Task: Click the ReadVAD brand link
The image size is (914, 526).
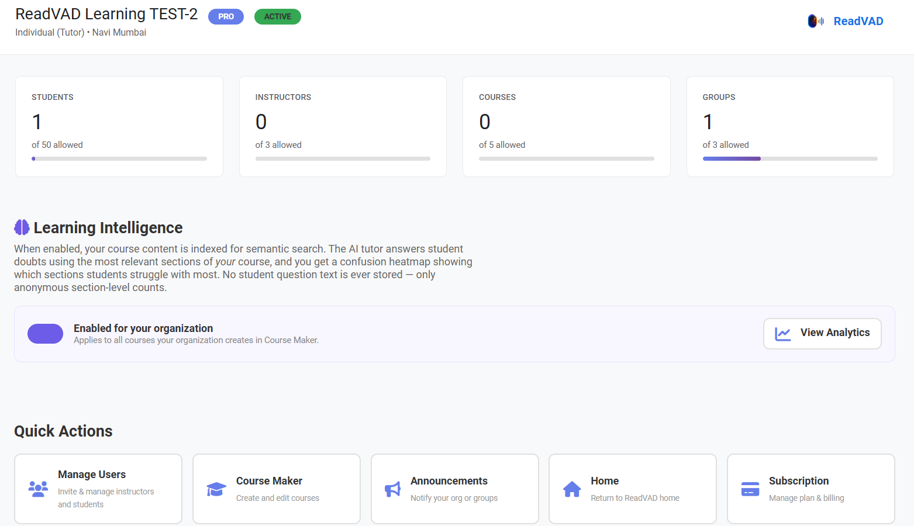Action: click(858, 21)
